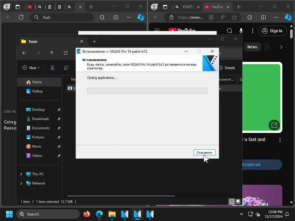Open File Explorer from the taskbar
295x221 pixels.
112,214
